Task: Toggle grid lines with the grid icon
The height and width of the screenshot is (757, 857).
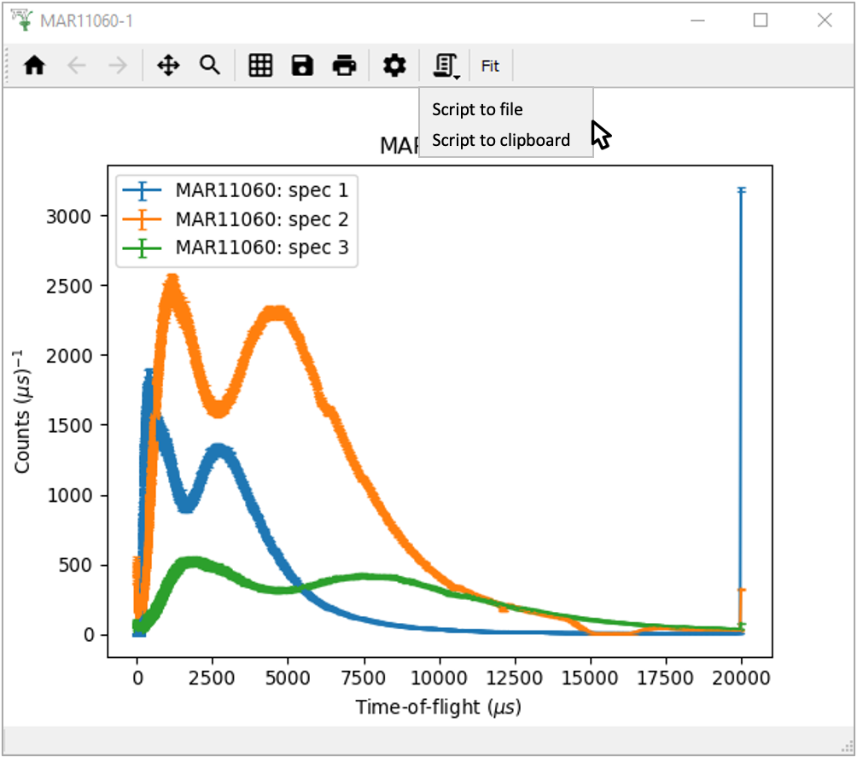Action: click(x=260, y=66)
